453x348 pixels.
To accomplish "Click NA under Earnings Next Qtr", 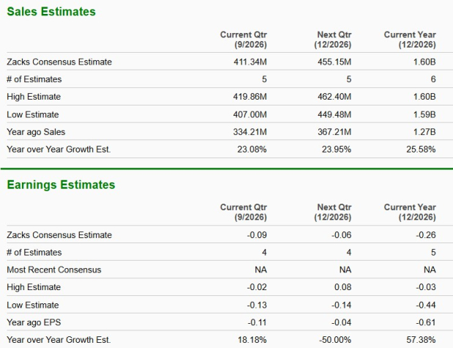I will point(345,270).
